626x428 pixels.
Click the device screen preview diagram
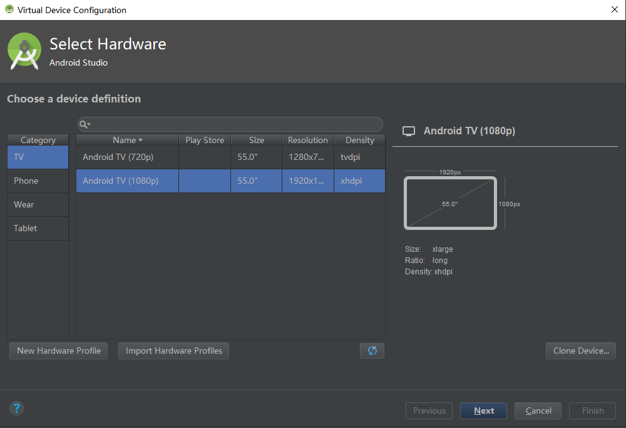click(x=450, y=203)
